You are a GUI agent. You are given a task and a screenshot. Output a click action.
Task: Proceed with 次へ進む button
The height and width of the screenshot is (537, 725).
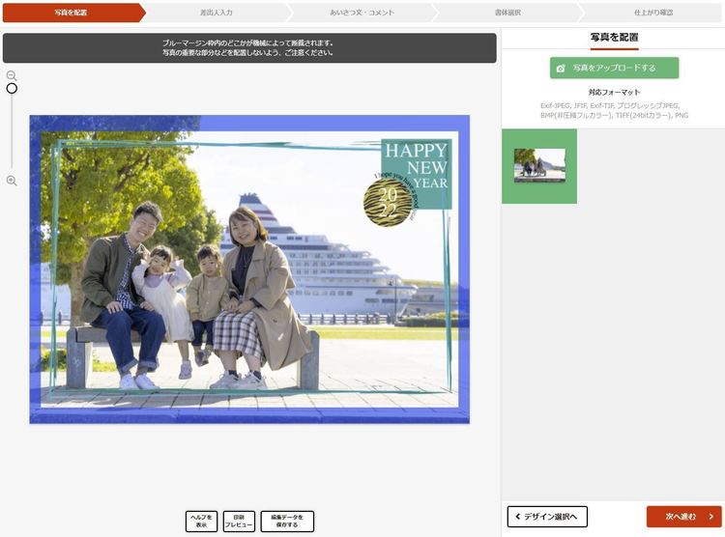pyautogui.click(x=683, y=517)
